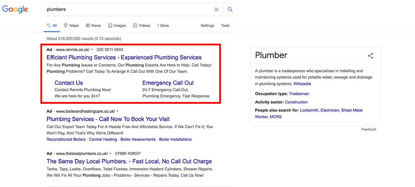This screenshot has width=415, height=187.
Task: Open the Tools search menu
Action: [x=225, y=26]
